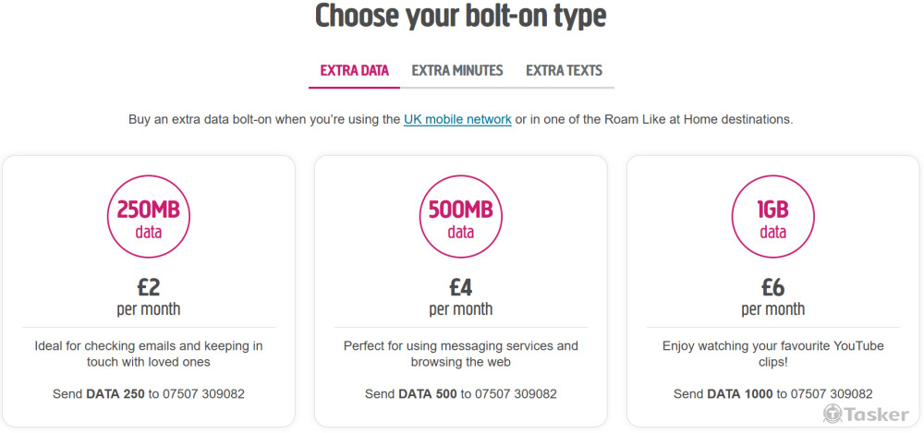The width and height of the screenshot is (924, 433).
Task: Open the Extra Minutes tab
Action: tap(457, 70)
